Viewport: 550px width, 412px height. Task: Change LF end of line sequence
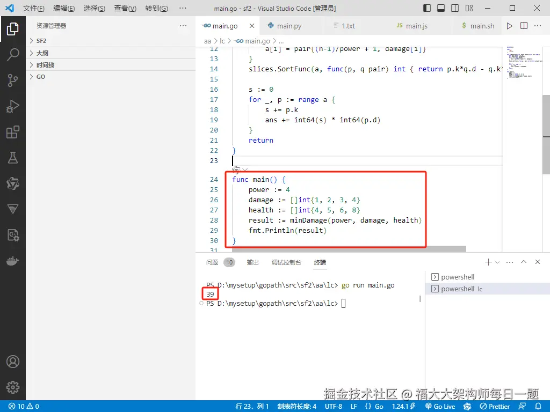pyautogui.click(x=353, y=407)
